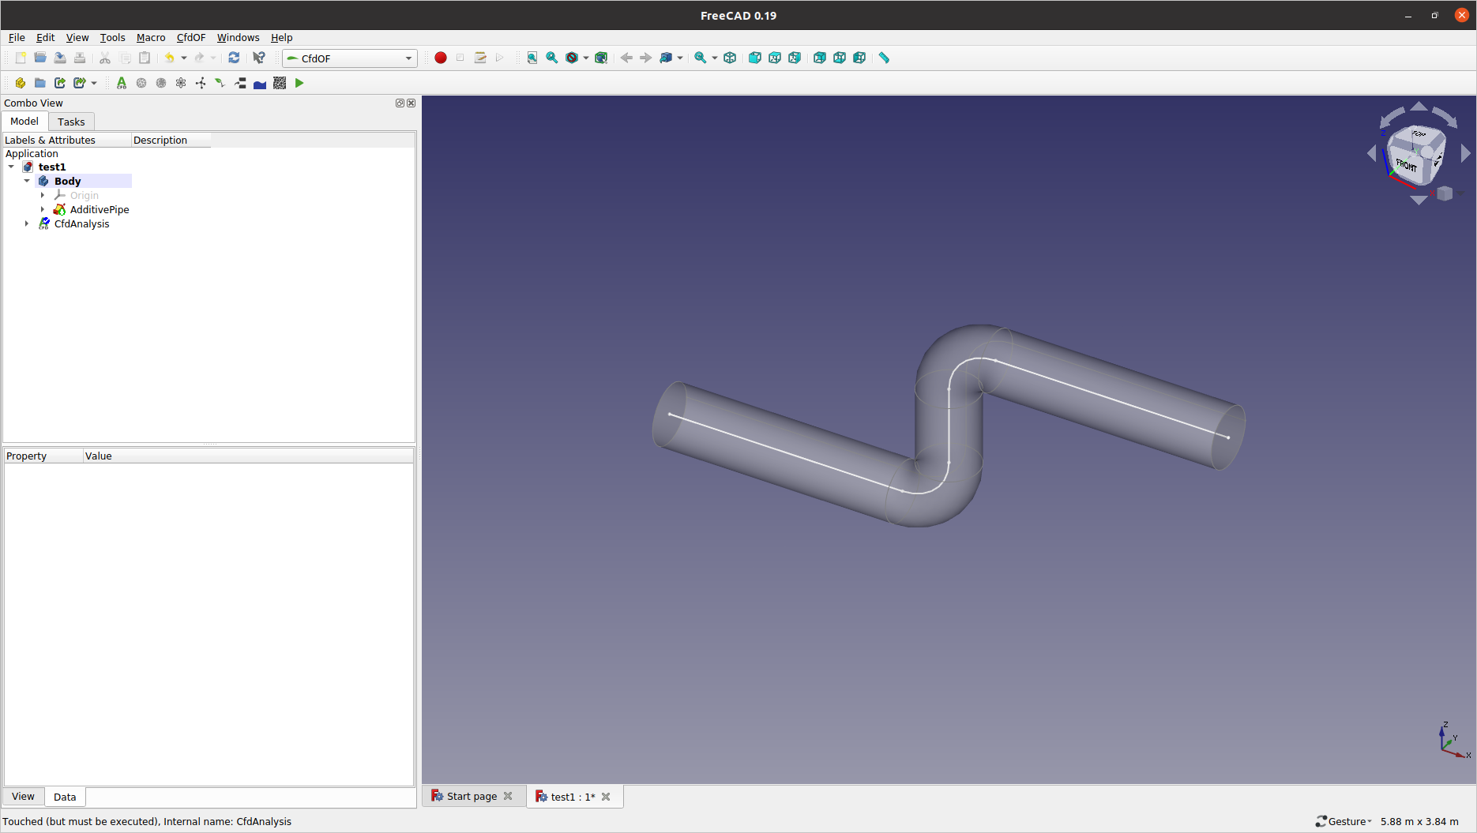
Task: Click the make link icon
Action: pos(60,83)
